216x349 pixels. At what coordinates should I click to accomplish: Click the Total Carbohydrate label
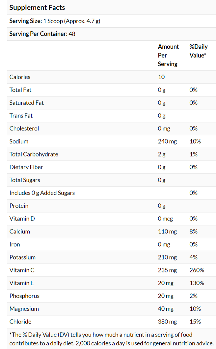(34, 154)
